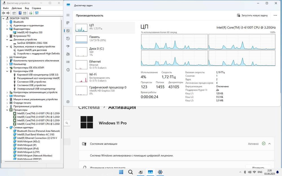Viewport: 282px width, 176px height.
Task: Select Wi-Fi performance item
Action: click(104, 77)
